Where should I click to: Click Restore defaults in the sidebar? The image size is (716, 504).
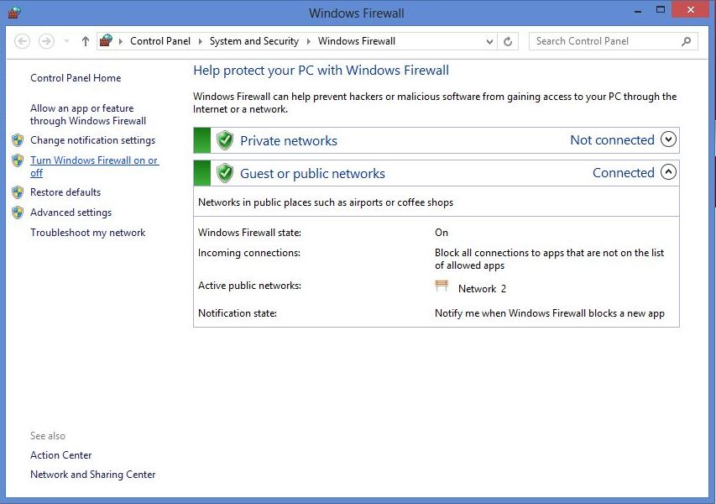(x=65, y=192)
